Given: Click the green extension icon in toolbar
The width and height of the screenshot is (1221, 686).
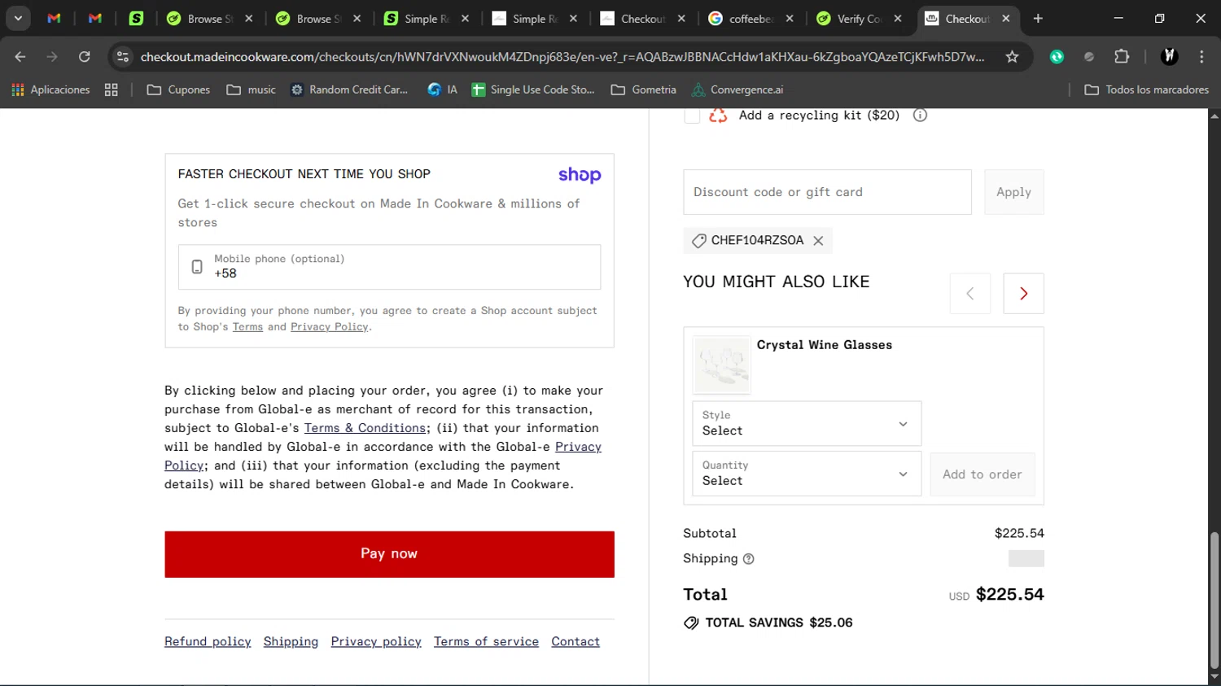Looking at the screenshot, I should [x=1057, y=56].
